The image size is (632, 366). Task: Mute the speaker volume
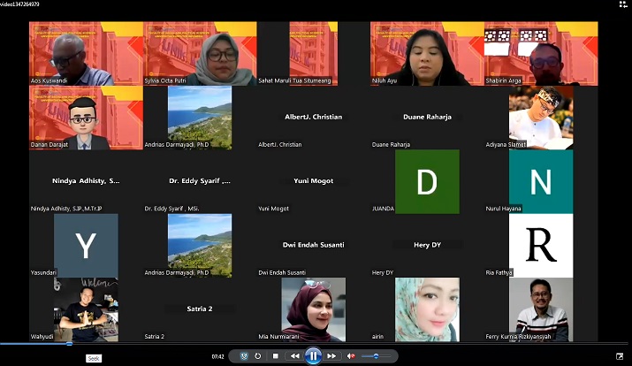[351, 356]
